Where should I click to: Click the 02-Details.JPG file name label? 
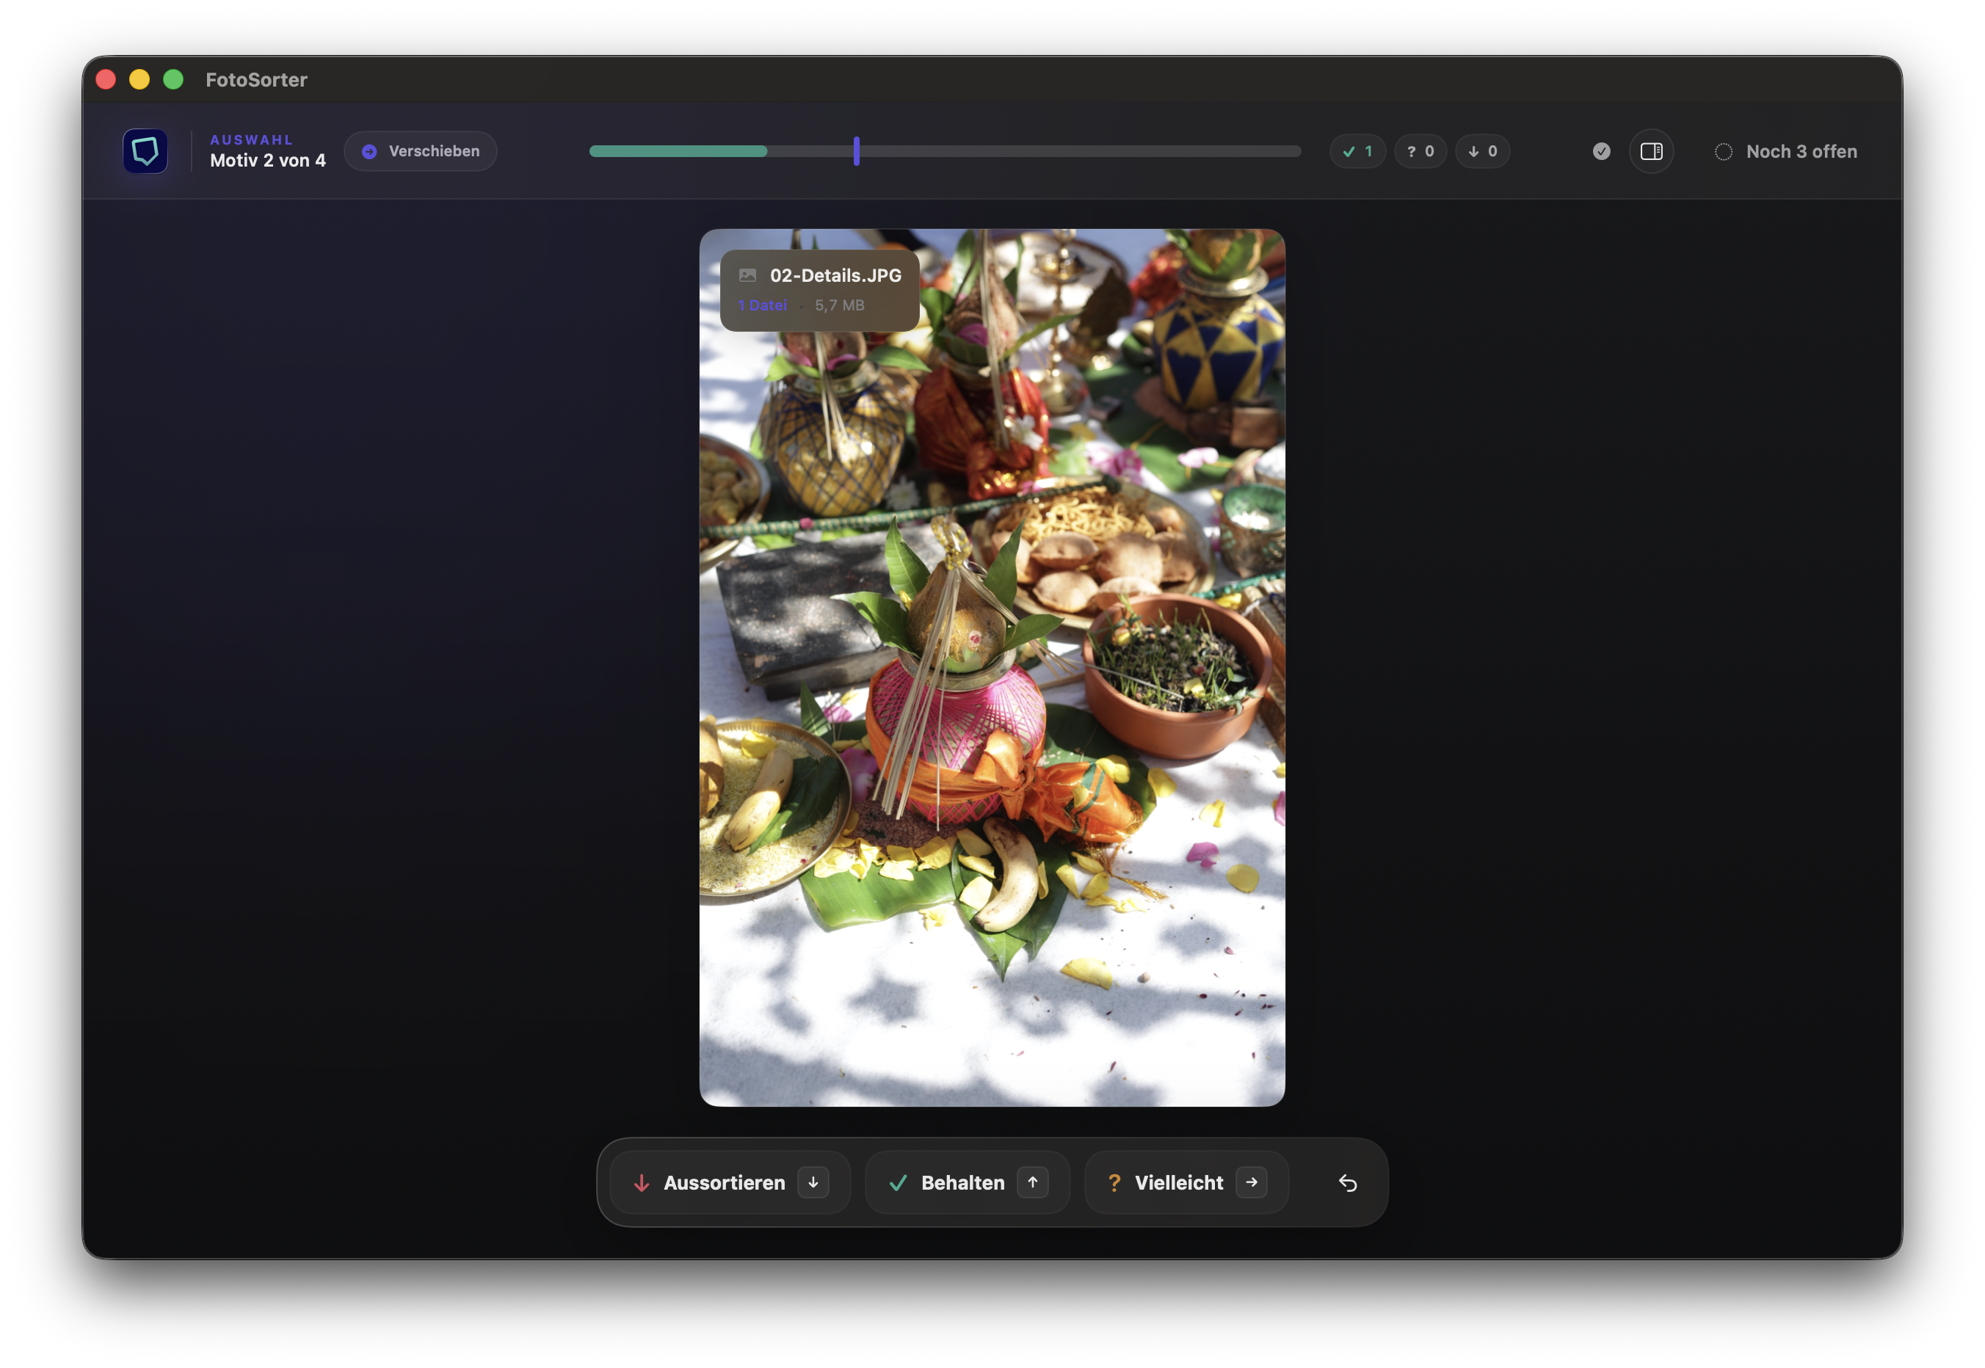tap(835, 275)
